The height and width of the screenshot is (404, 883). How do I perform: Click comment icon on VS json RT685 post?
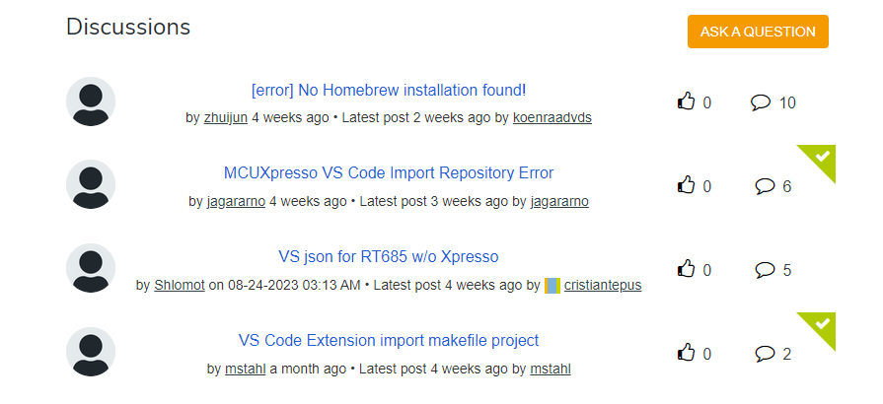pos(765,269)
